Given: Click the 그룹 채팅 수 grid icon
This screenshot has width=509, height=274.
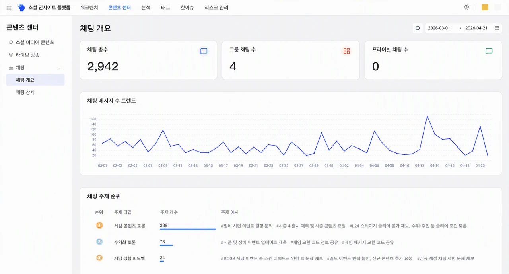Looking at the screenshot, I should pyautogui.click(x=346, y=51).
